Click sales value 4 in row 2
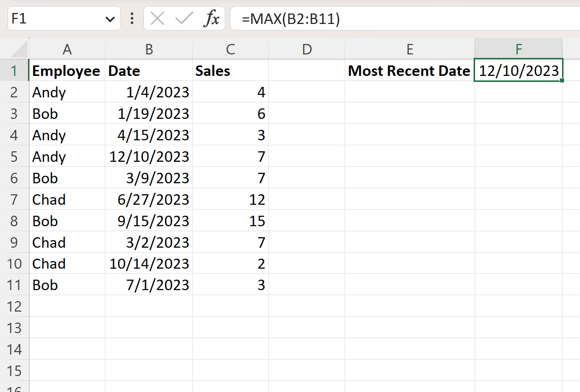The height and width of the screenshot is (392, 580). tap(230, 92)
